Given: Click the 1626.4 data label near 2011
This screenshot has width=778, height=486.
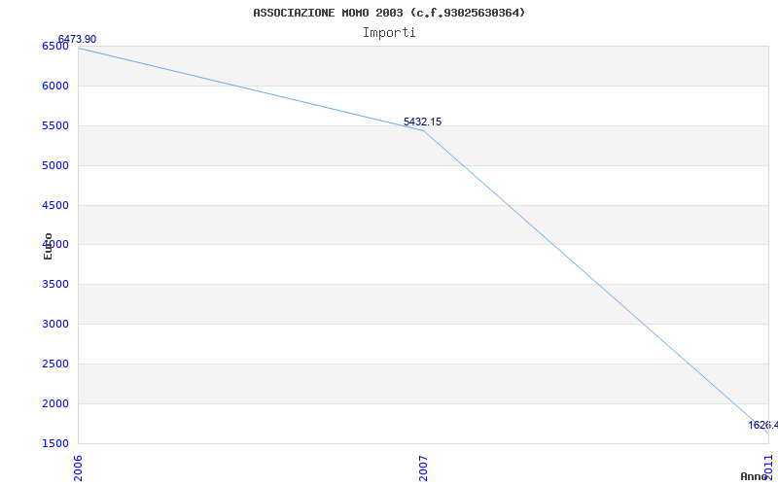Looking at the screenshot, I should (763, 425).
